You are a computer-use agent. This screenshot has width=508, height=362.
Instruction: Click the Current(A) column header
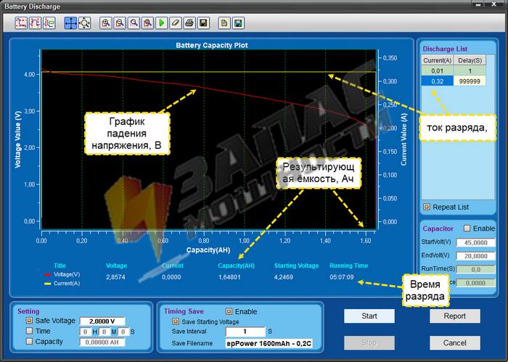(438, 60)
